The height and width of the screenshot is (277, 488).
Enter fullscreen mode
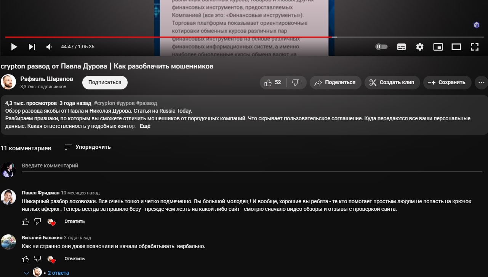(x=475, y=47)
